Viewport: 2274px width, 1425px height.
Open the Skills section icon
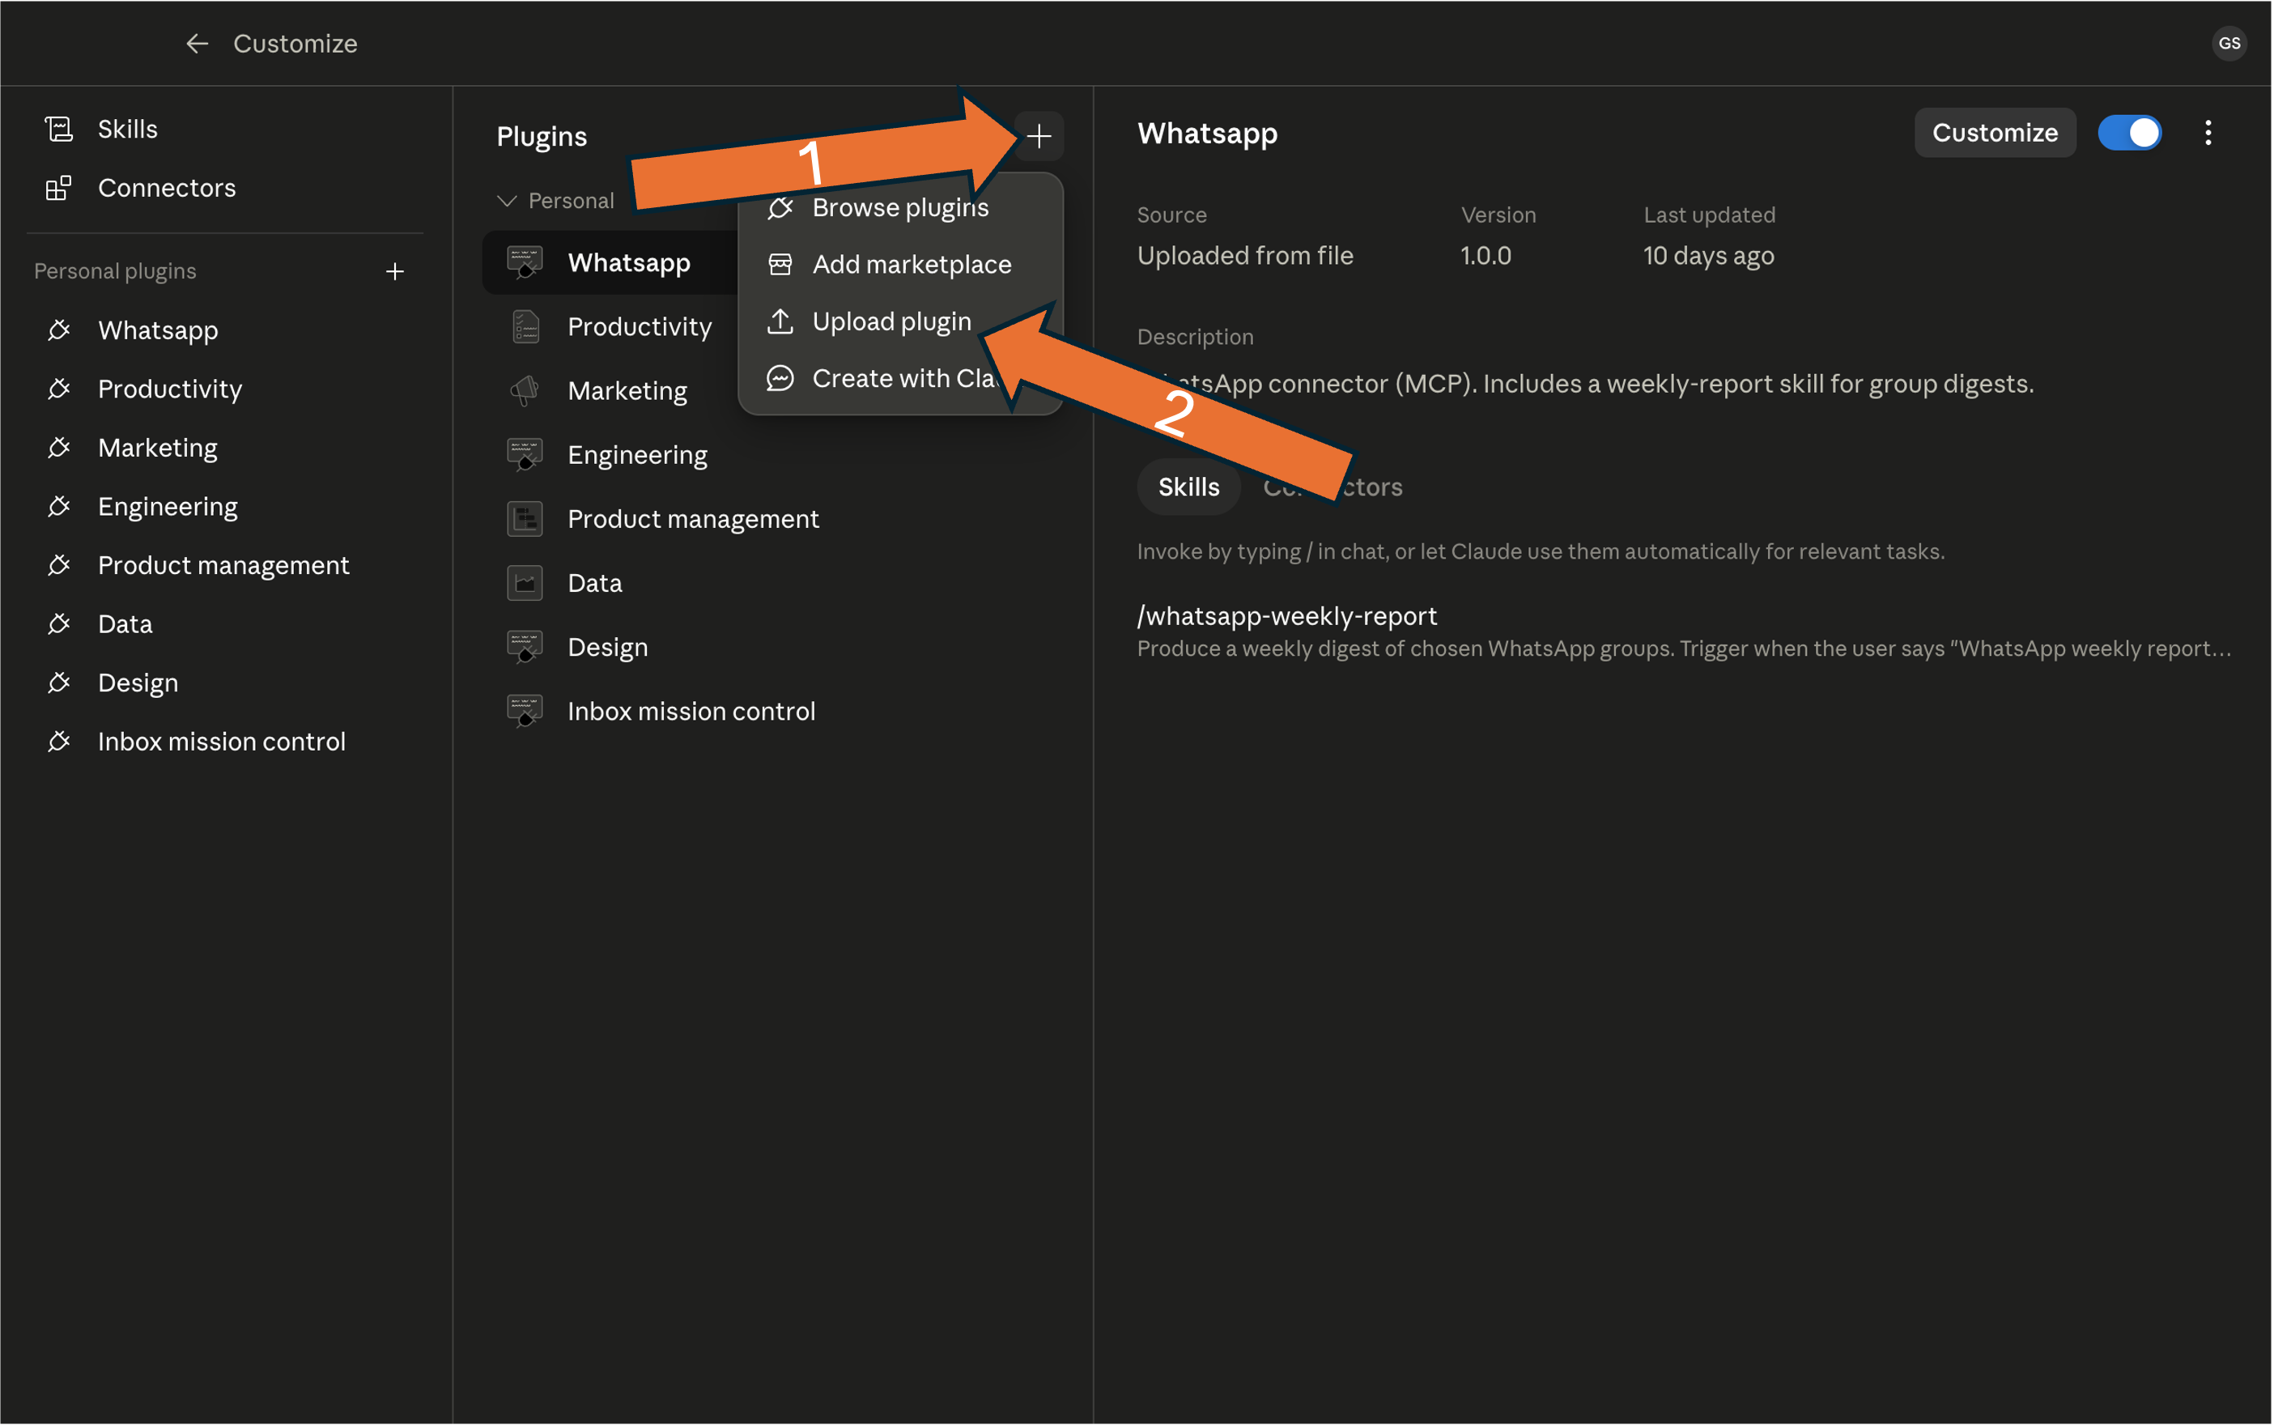(x=58, y=129)
